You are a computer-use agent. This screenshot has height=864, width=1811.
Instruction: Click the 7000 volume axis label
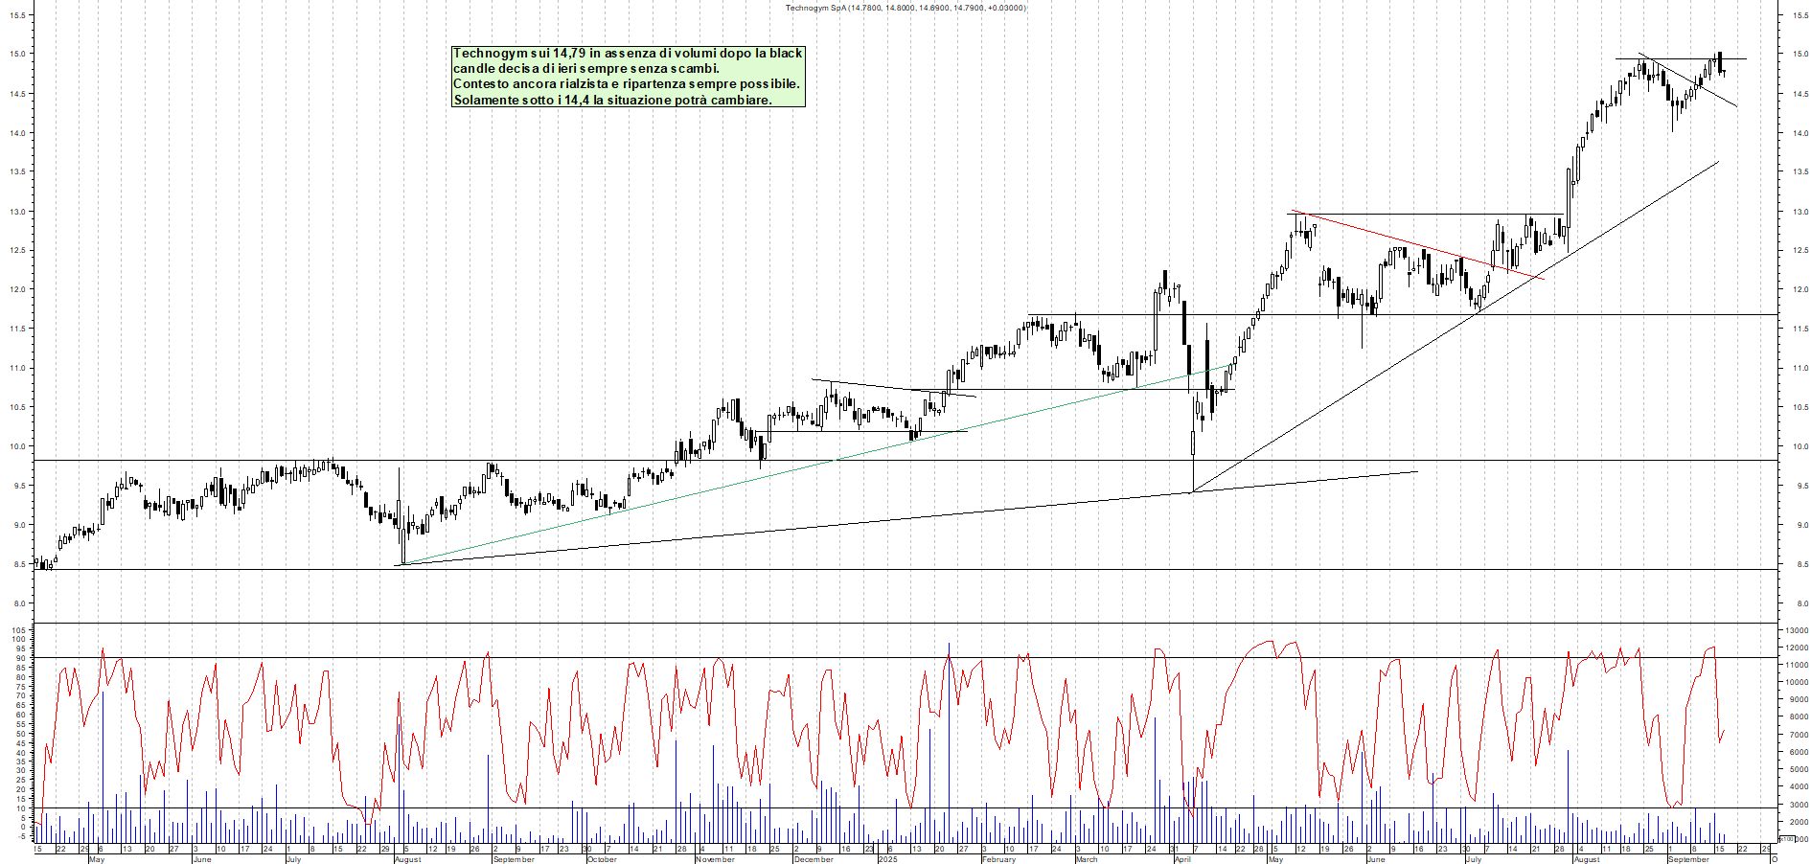coord(1799,735)
